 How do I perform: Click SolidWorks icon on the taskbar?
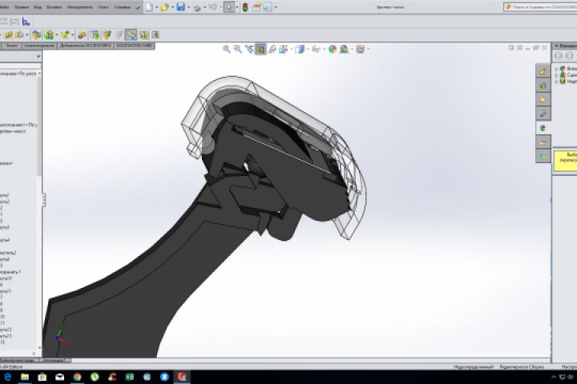tap(182, 377)
